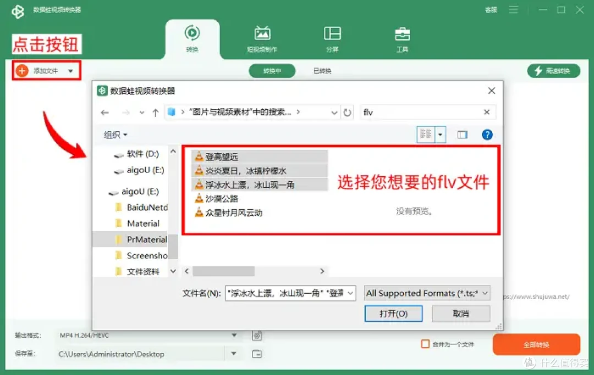Open the Tools tab
The height and width of the screenshot is (375, 594).
[x=402, y=40]
